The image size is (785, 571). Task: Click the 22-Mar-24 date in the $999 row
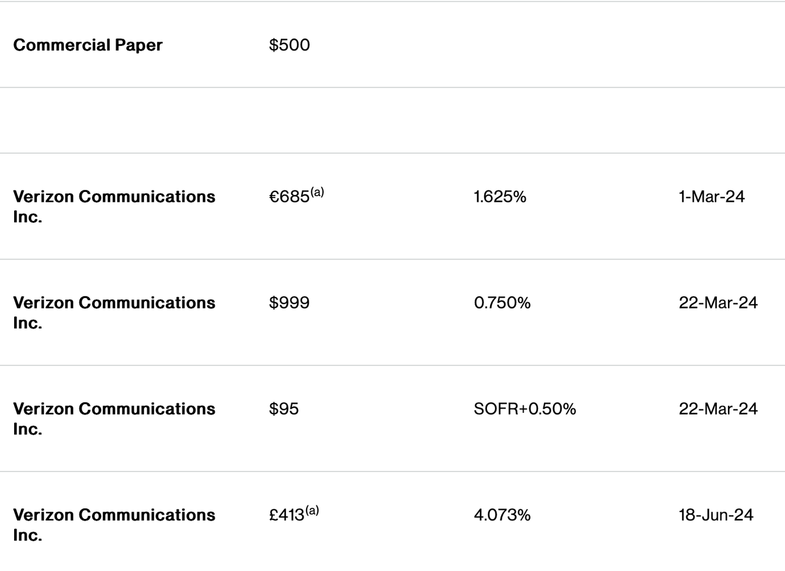pyautogui.click(x=718, y=303)
